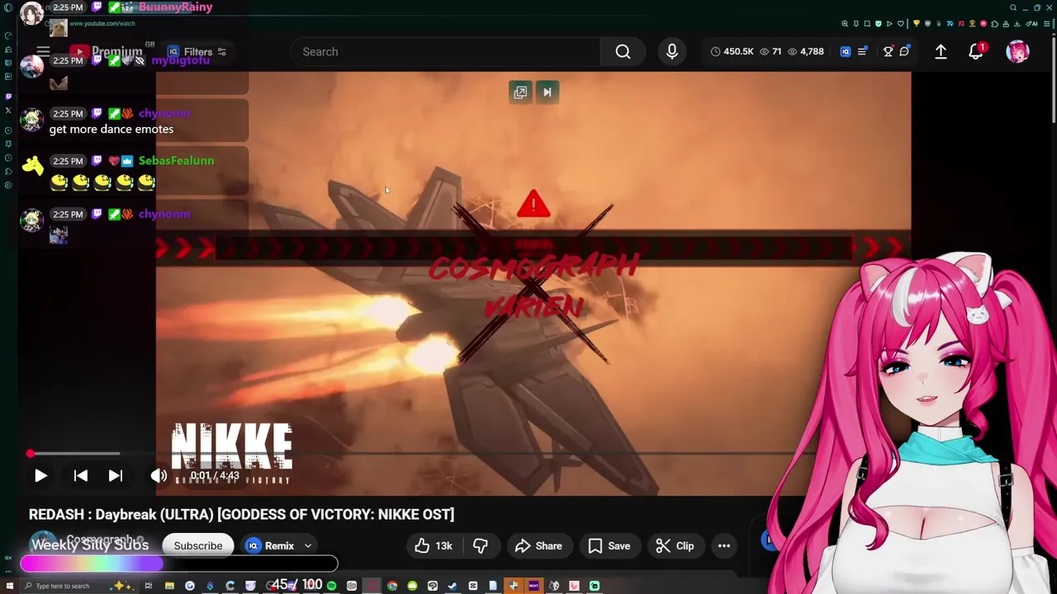This screenshot has height=594, width=1057.
Task: Open the Filters button near the logo
Action: (197, 52)
